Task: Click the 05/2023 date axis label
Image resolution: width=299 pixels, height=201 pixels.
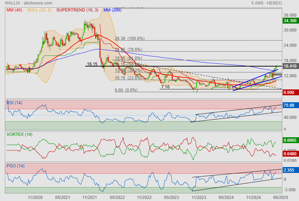Action: [172, 198]
